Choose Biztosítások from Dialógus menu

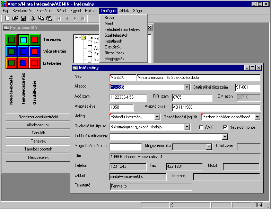[x=124, y=53]
